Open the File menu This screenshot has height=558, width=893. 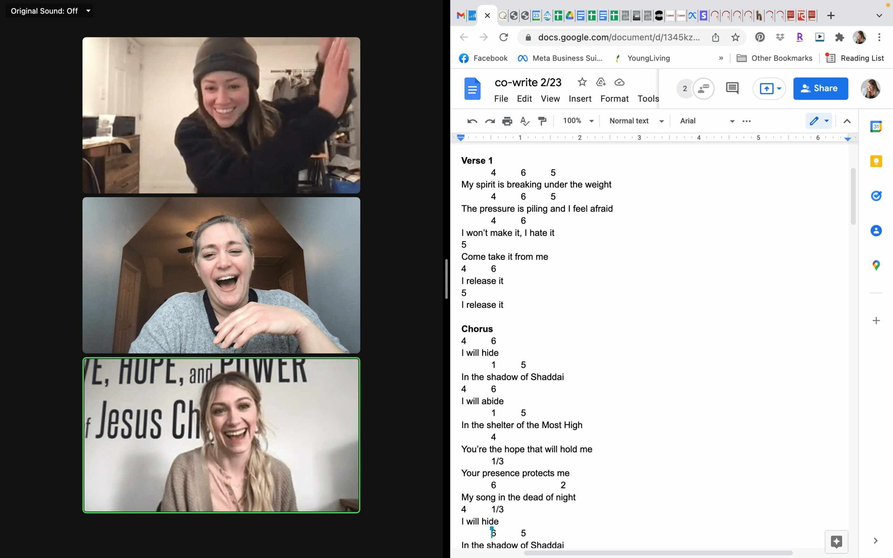tap(501, 99)
